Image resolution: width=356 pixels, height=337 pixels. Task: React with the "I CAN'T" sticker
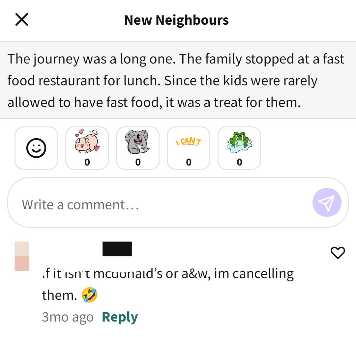tap(189, 148)
